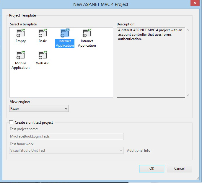Image resolution: width=202 pixels, height=183 pixels.
Task: Select the Mobile Application template icon
Action: tap(21, 55)
